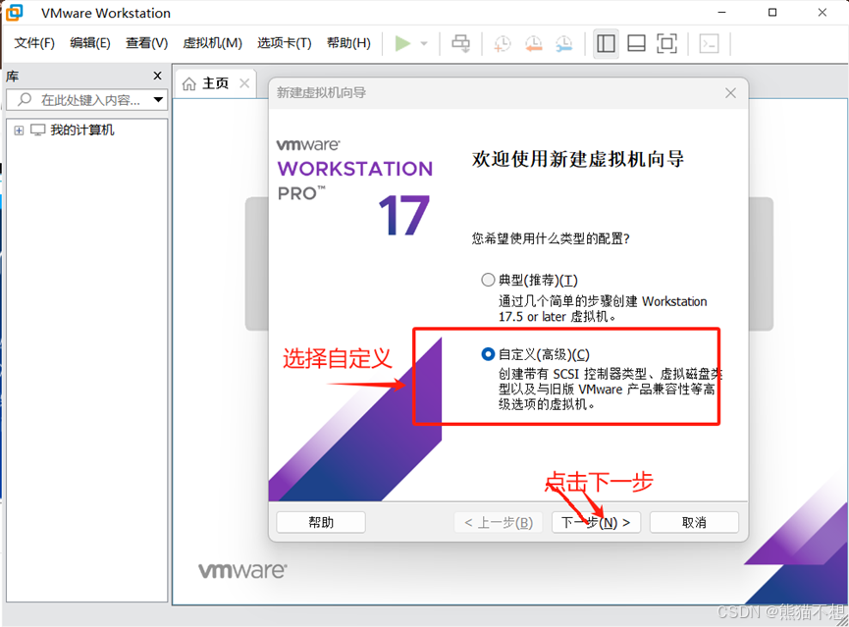Click the send Ctrl+Alt+Del icon
Image resolution: width=849 pixels, height=627 pixels.
click(460, 43)
